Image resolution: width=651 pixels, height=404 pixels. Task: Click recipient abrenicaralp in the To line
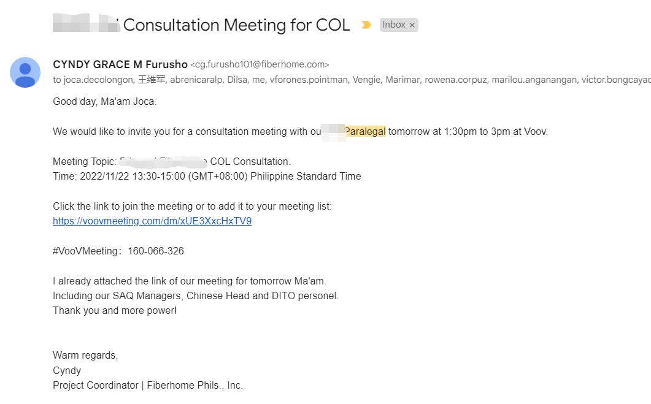(196, 80)
